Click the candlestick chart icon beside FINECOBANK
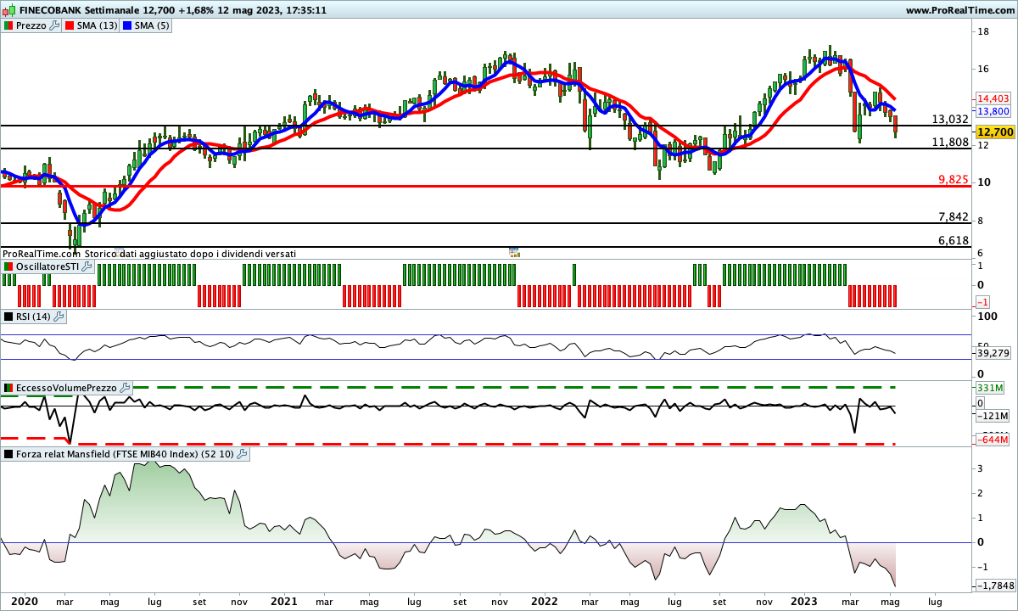 (x=8, y=11)
